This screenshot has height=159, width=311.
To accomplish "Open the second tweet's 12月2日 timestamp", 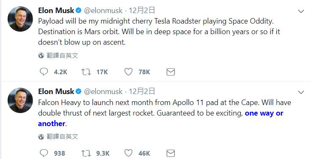I will [142, 91].
